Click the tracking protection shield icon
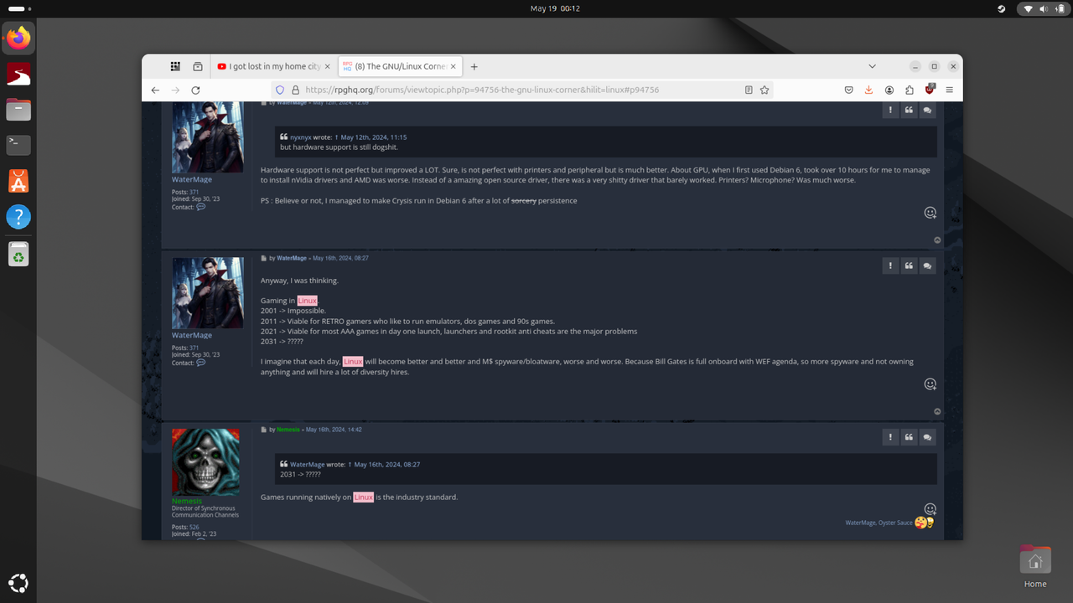 coord(280,90)
